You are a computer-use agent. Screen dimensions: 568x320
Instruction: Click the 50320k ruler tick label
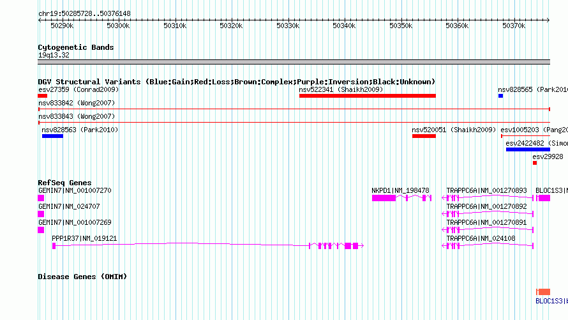coord(231,26)
